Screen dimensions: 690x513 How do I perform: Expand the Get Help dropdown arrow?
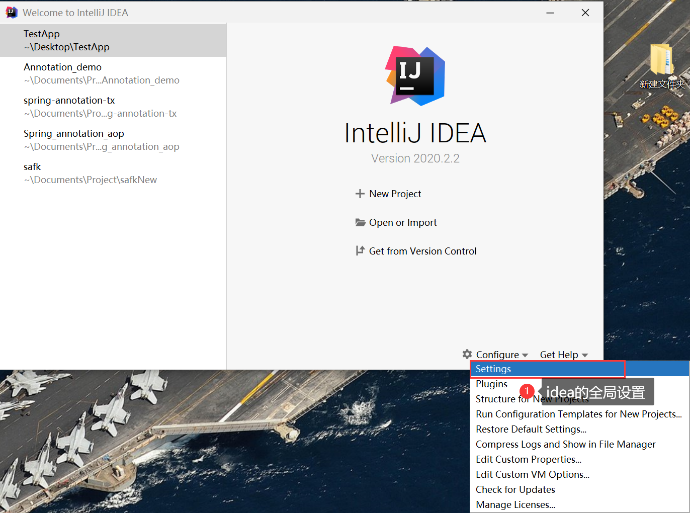pyautogui.click(x=585, y=356)
